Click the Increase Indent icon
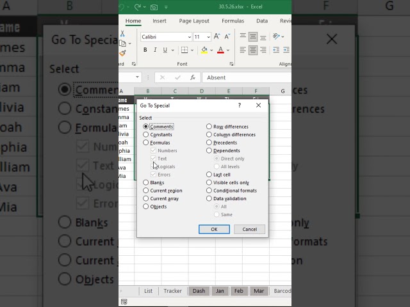 [x=286, y=50]
